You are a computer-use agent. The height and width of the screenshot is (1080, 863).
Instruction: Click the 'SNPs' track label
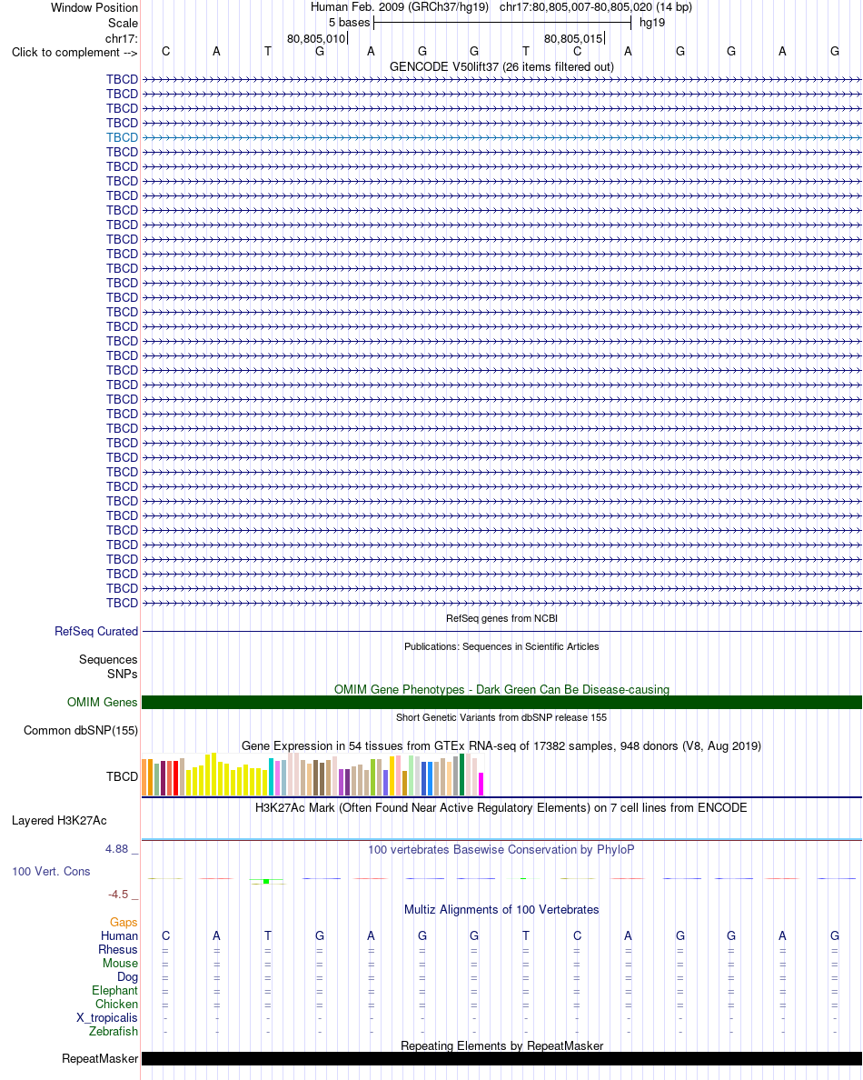pyautogui.click(x=122, y=674)
